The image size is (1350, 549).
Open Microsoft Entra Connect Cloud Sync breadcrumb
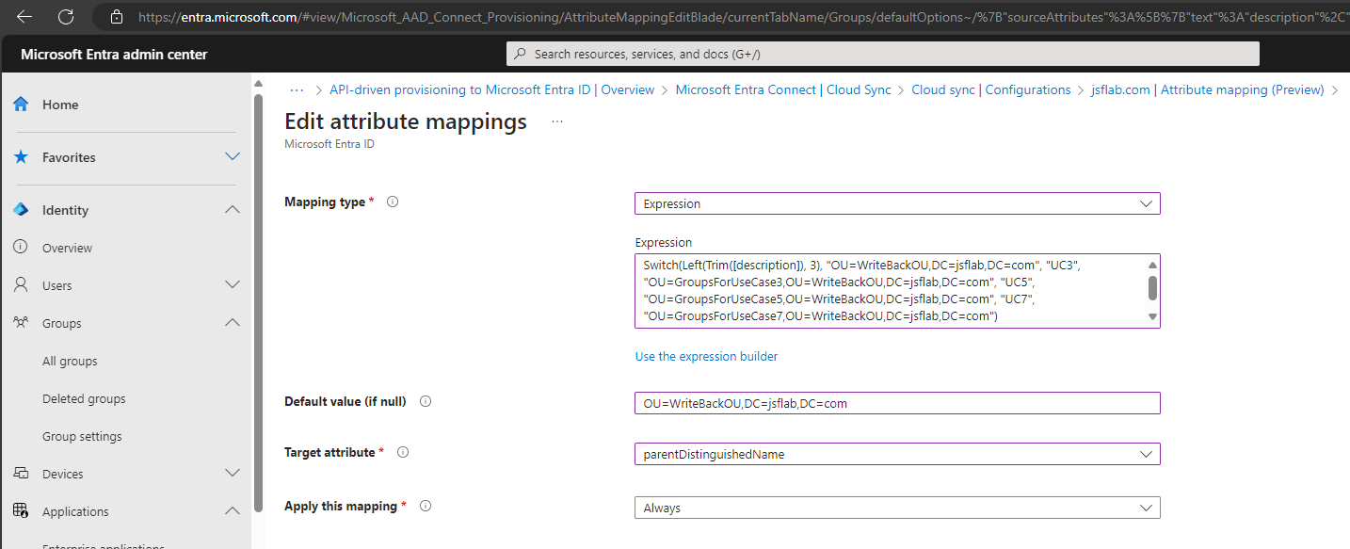(x=782, y=89)
